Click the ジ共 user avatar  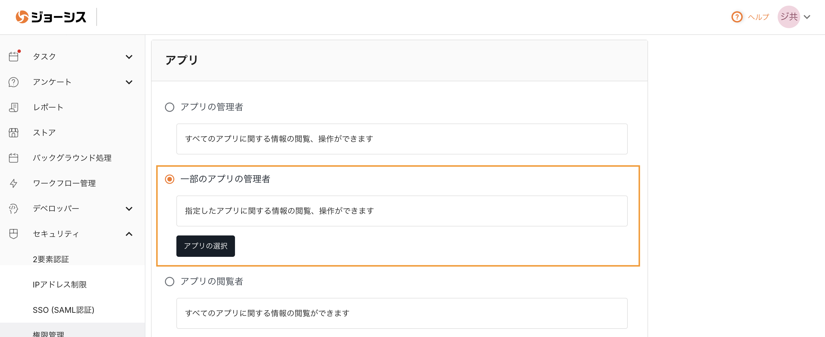point(788,17)
